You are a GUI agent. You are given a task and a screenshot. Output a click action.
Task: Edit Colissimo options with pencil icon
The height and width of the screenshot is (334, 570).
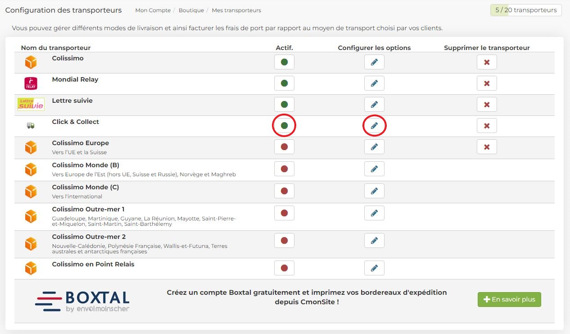[x=374, y=62]
